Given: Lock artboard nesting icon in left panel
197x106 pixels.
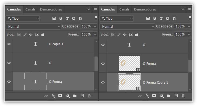Looking at the screenshot, I should [37, 34].
